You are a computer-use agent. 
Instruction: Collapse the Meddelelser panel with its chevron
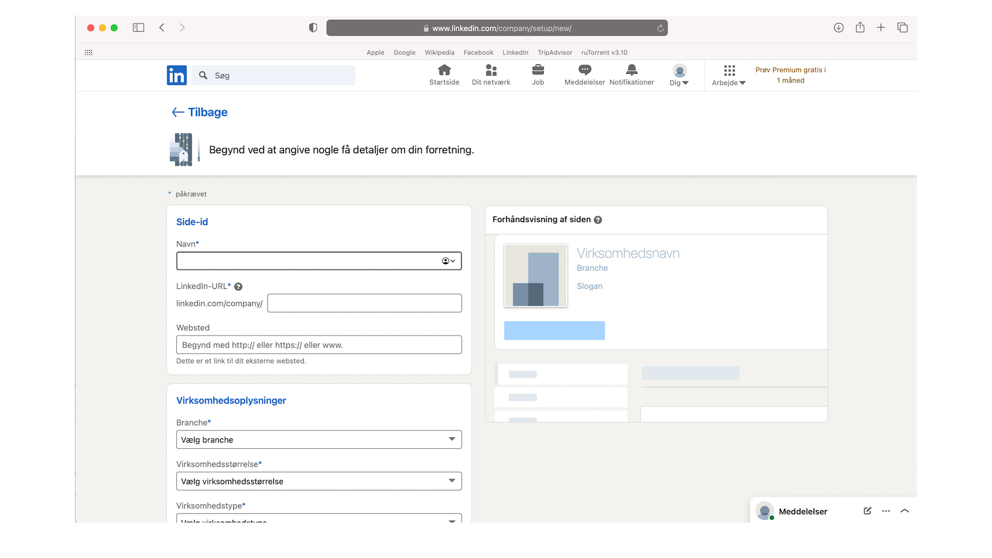[905, 511]
